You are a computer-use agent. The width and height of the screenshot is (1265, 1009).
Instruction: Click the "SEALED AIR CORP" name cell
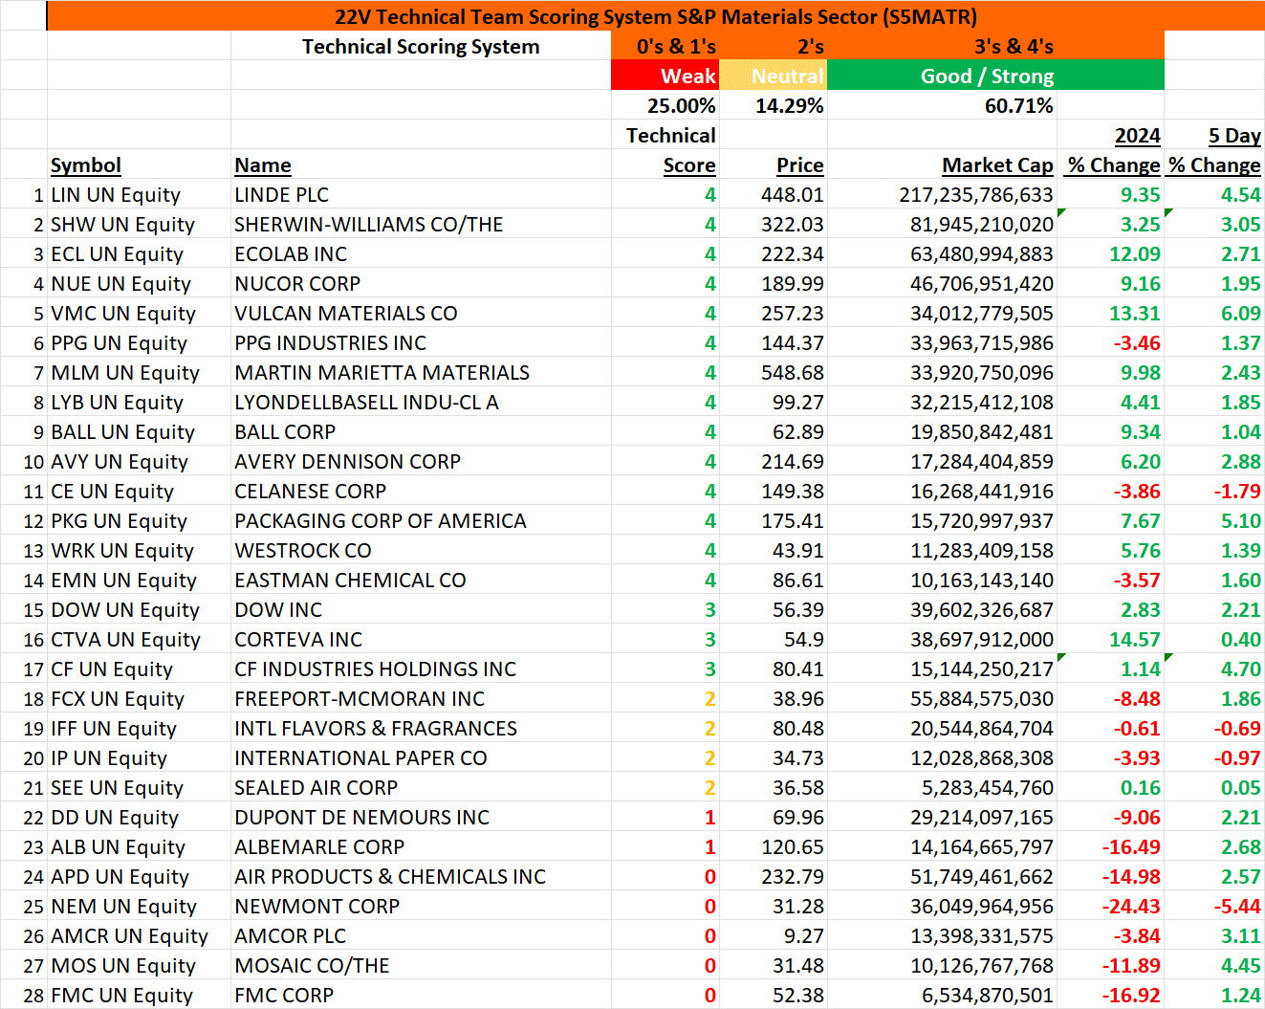click(x=421, y=787)
